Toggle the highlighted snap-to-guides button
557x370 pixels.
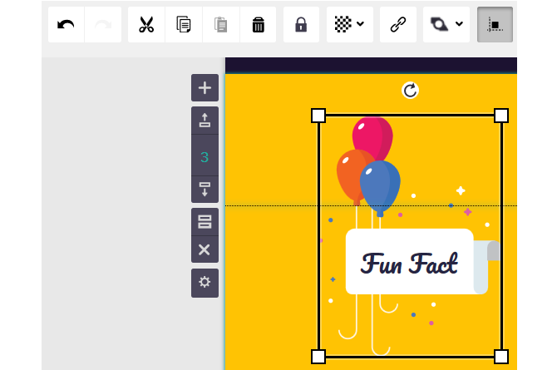tap(495, 24)
